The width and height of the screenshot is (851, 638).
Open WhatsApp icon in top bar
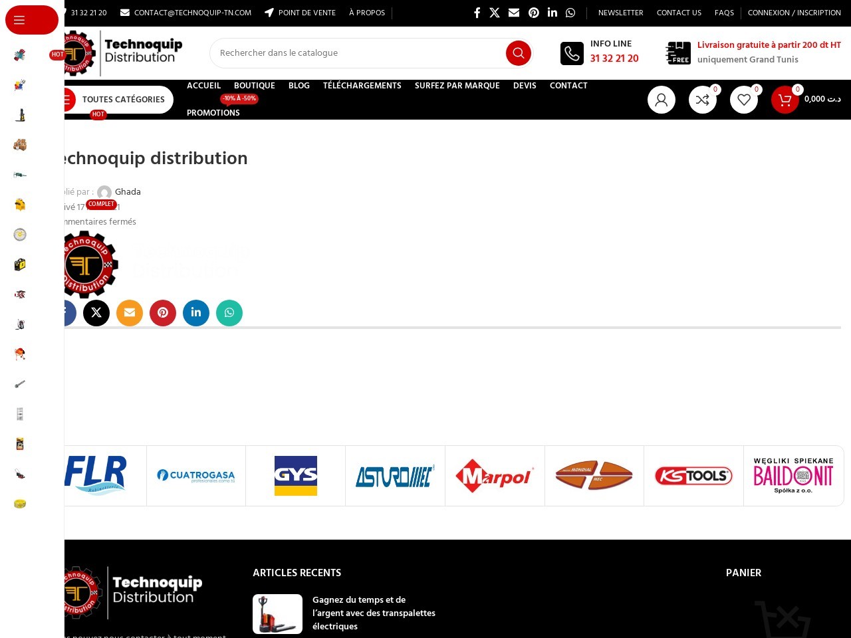[570, 13]
